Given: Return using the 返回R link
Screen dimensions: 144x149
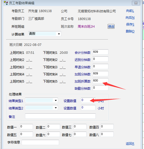Looking at the screenshot, I should pyautogui.click(x=130, y=144).
